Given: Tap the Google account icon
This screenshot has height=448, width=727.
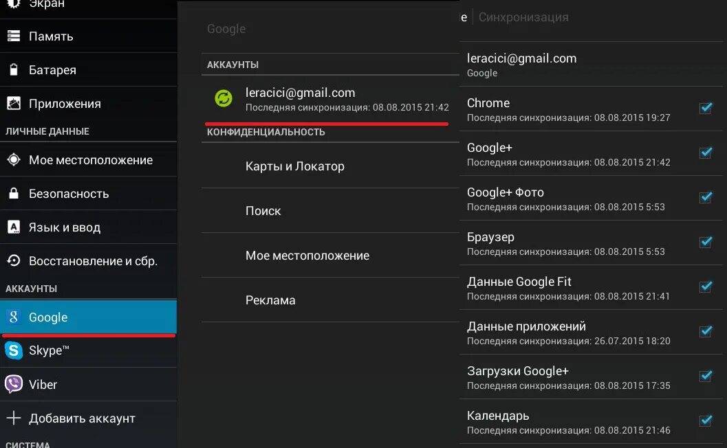Looking at the screenshot, I should pyautogui.click(x=14, y=317).
